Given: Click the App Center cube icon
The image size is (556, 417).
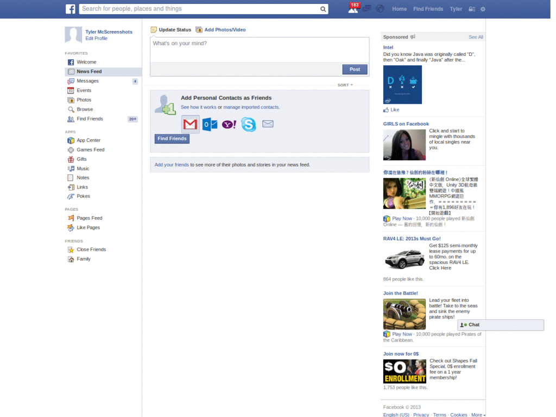Looking at the screenshot, I should [71, 141].
